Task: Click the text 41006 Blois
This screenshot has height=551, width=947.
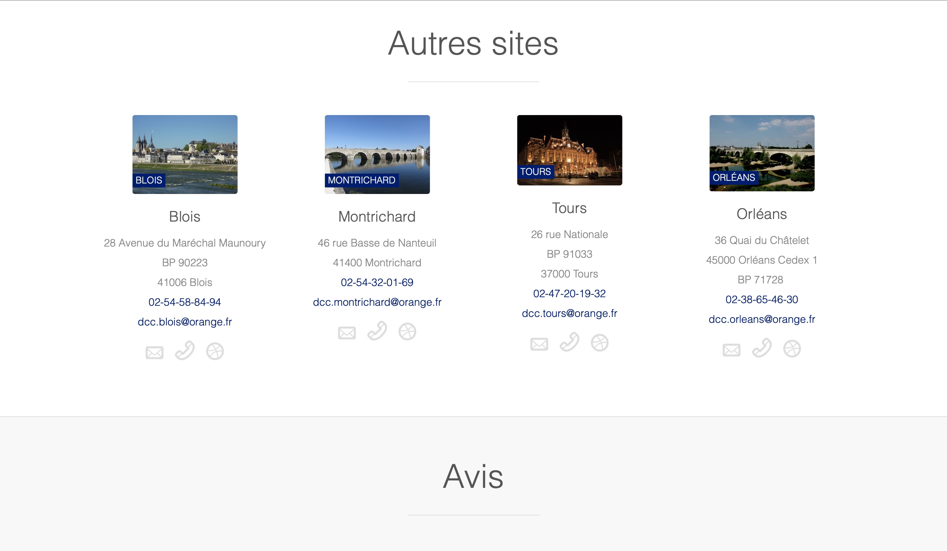Action: click(x=185, y=283)
